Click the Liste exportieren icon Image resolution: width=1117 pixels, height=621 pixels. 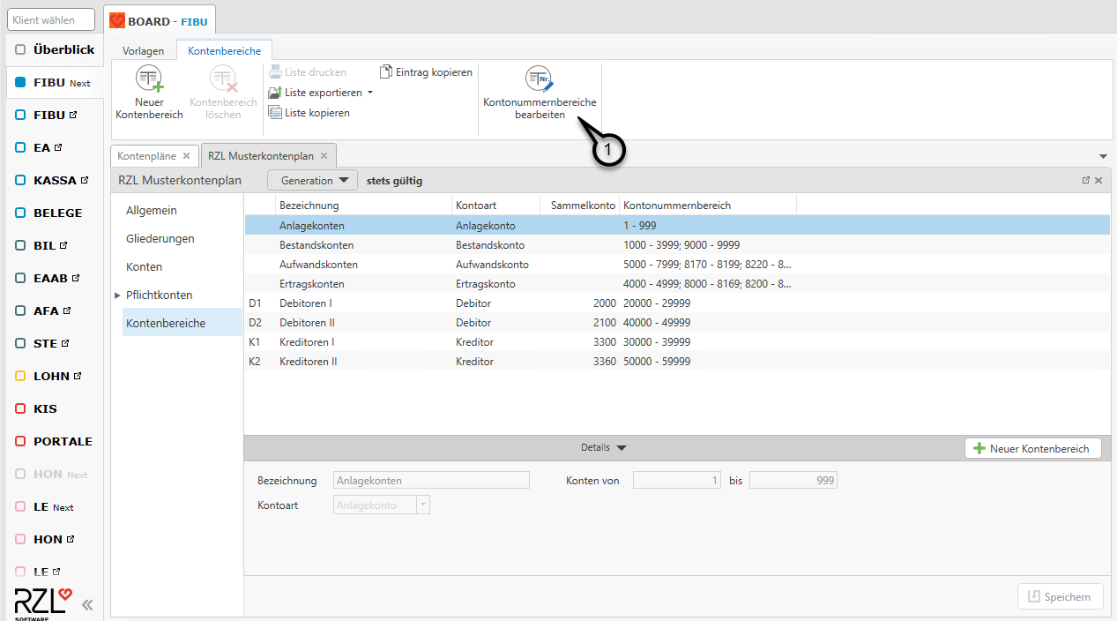tap(275, 93)
